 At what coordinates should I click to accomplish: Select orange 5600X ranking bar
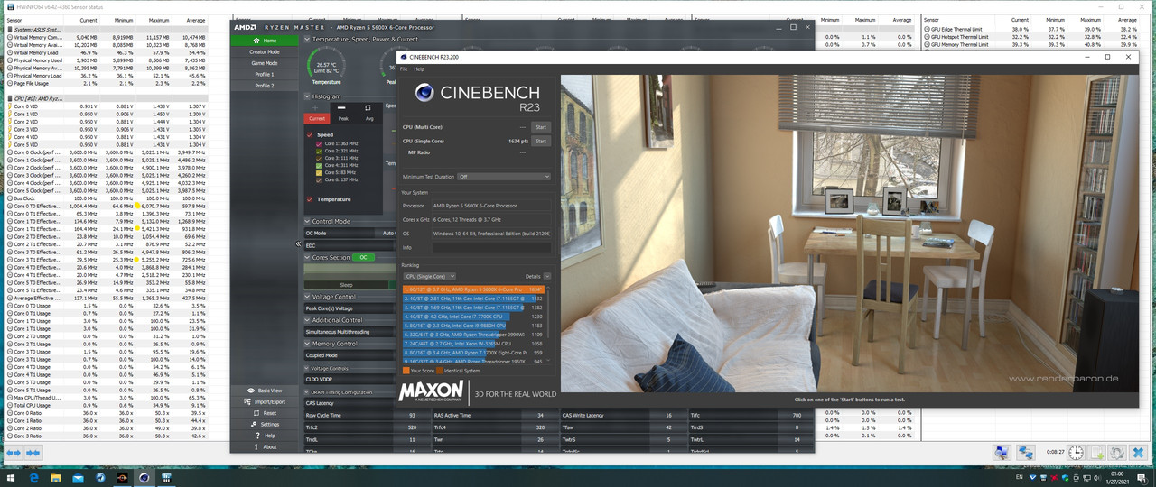coord(473,290)
